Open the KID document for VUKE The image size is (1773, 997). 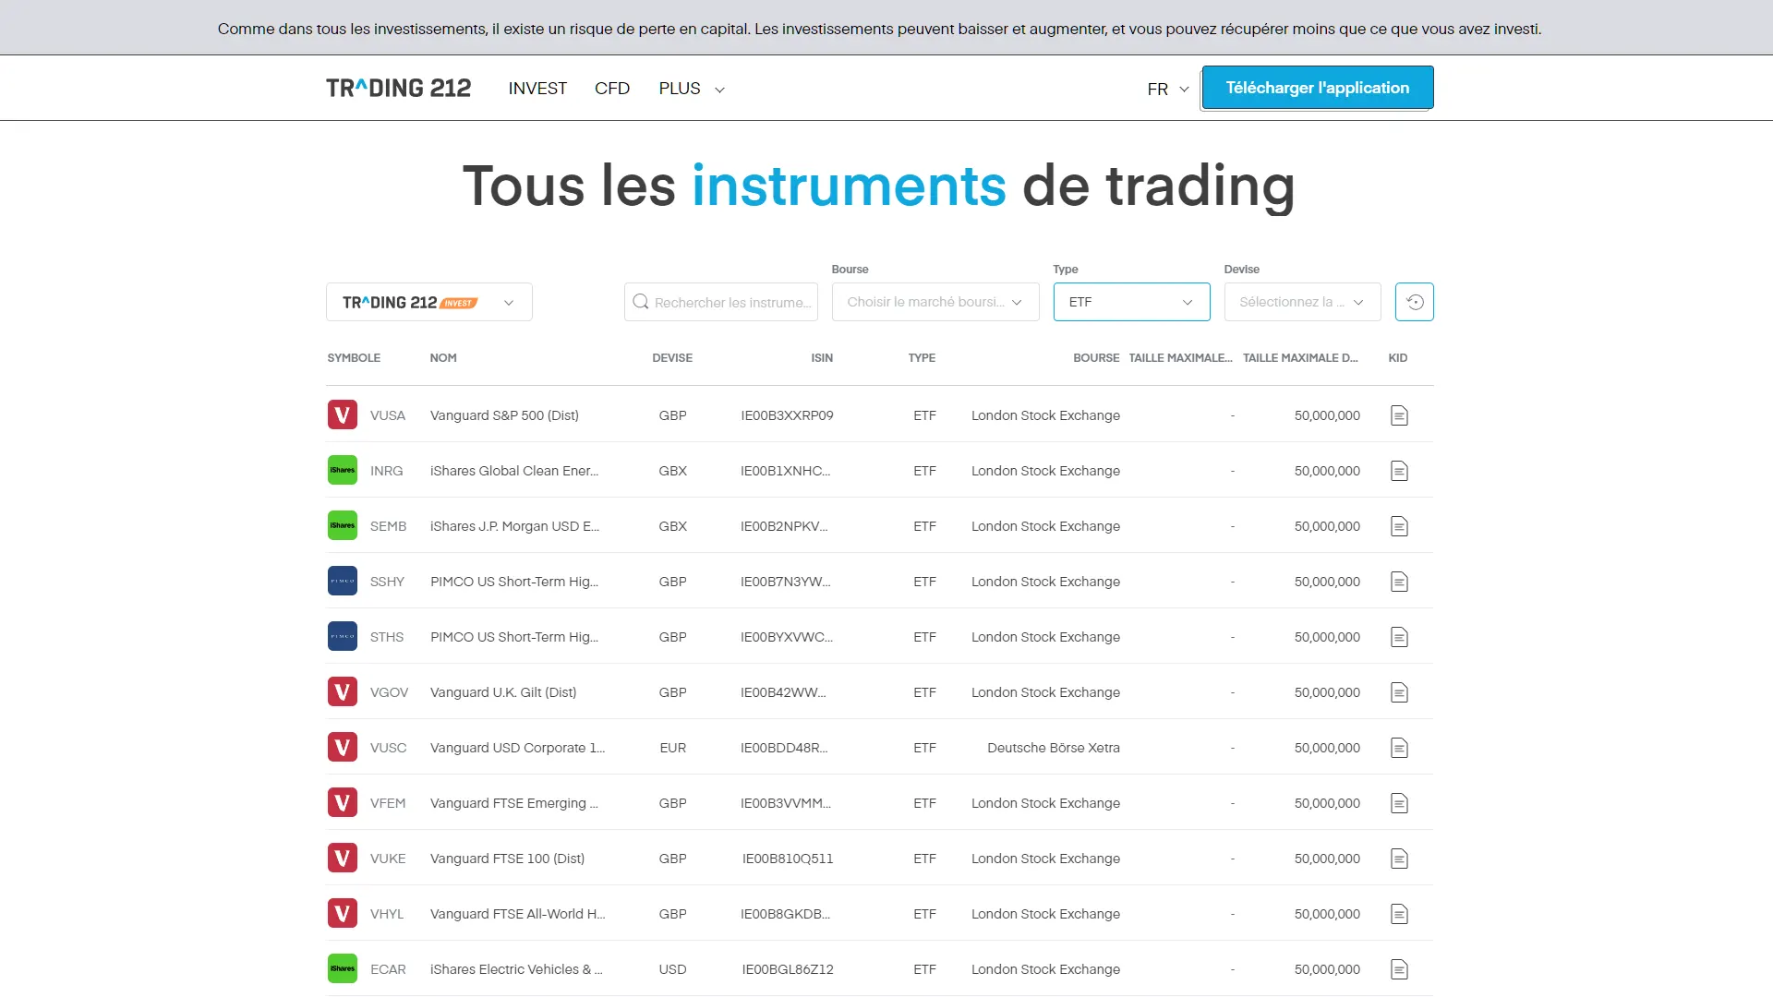coord(1399,859)
